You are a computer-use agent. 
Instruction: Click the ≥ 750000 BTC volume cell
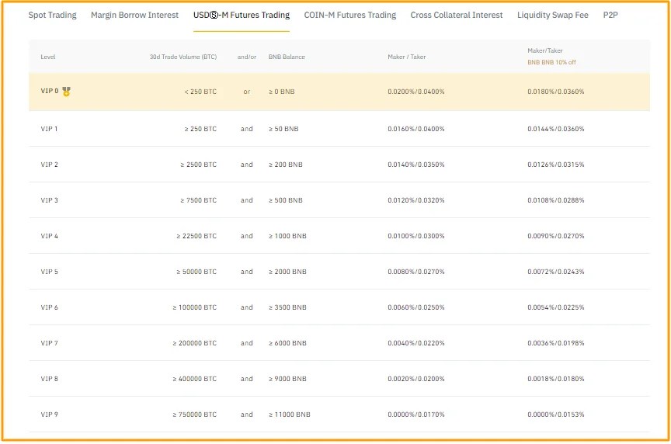tap(195, 415)
